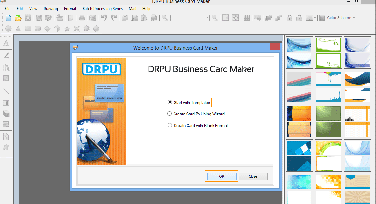376x204 pixels.
Task: Pick the dark green gradient template thumbnail
Action: pos(328,121)
